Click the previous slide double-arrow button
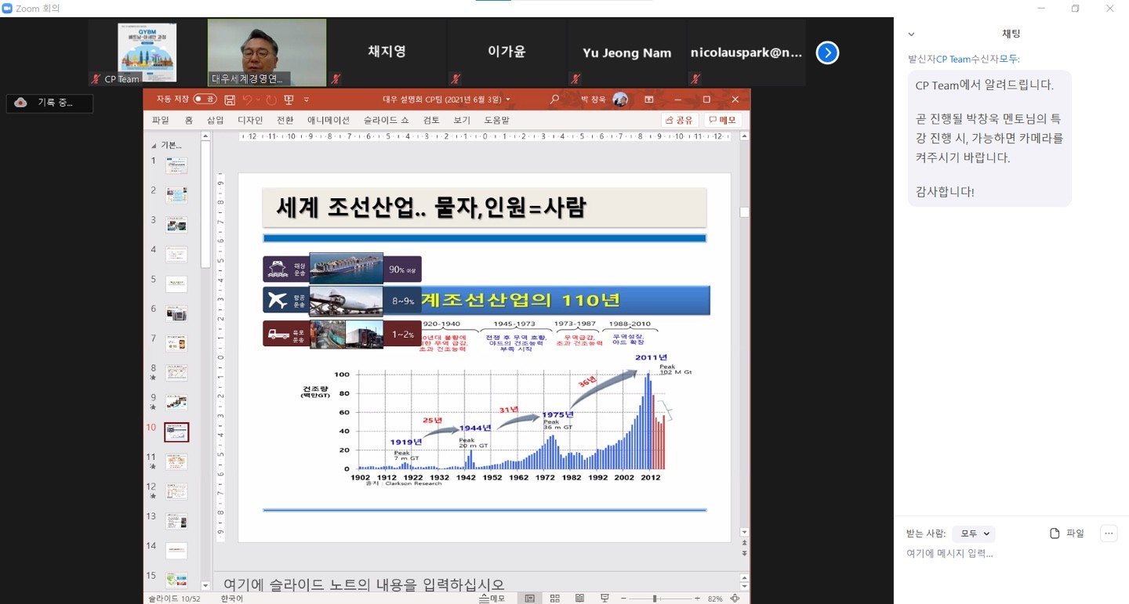Image resolution: width=1129 pixels, height=604 pixels. tap(744, 543)
